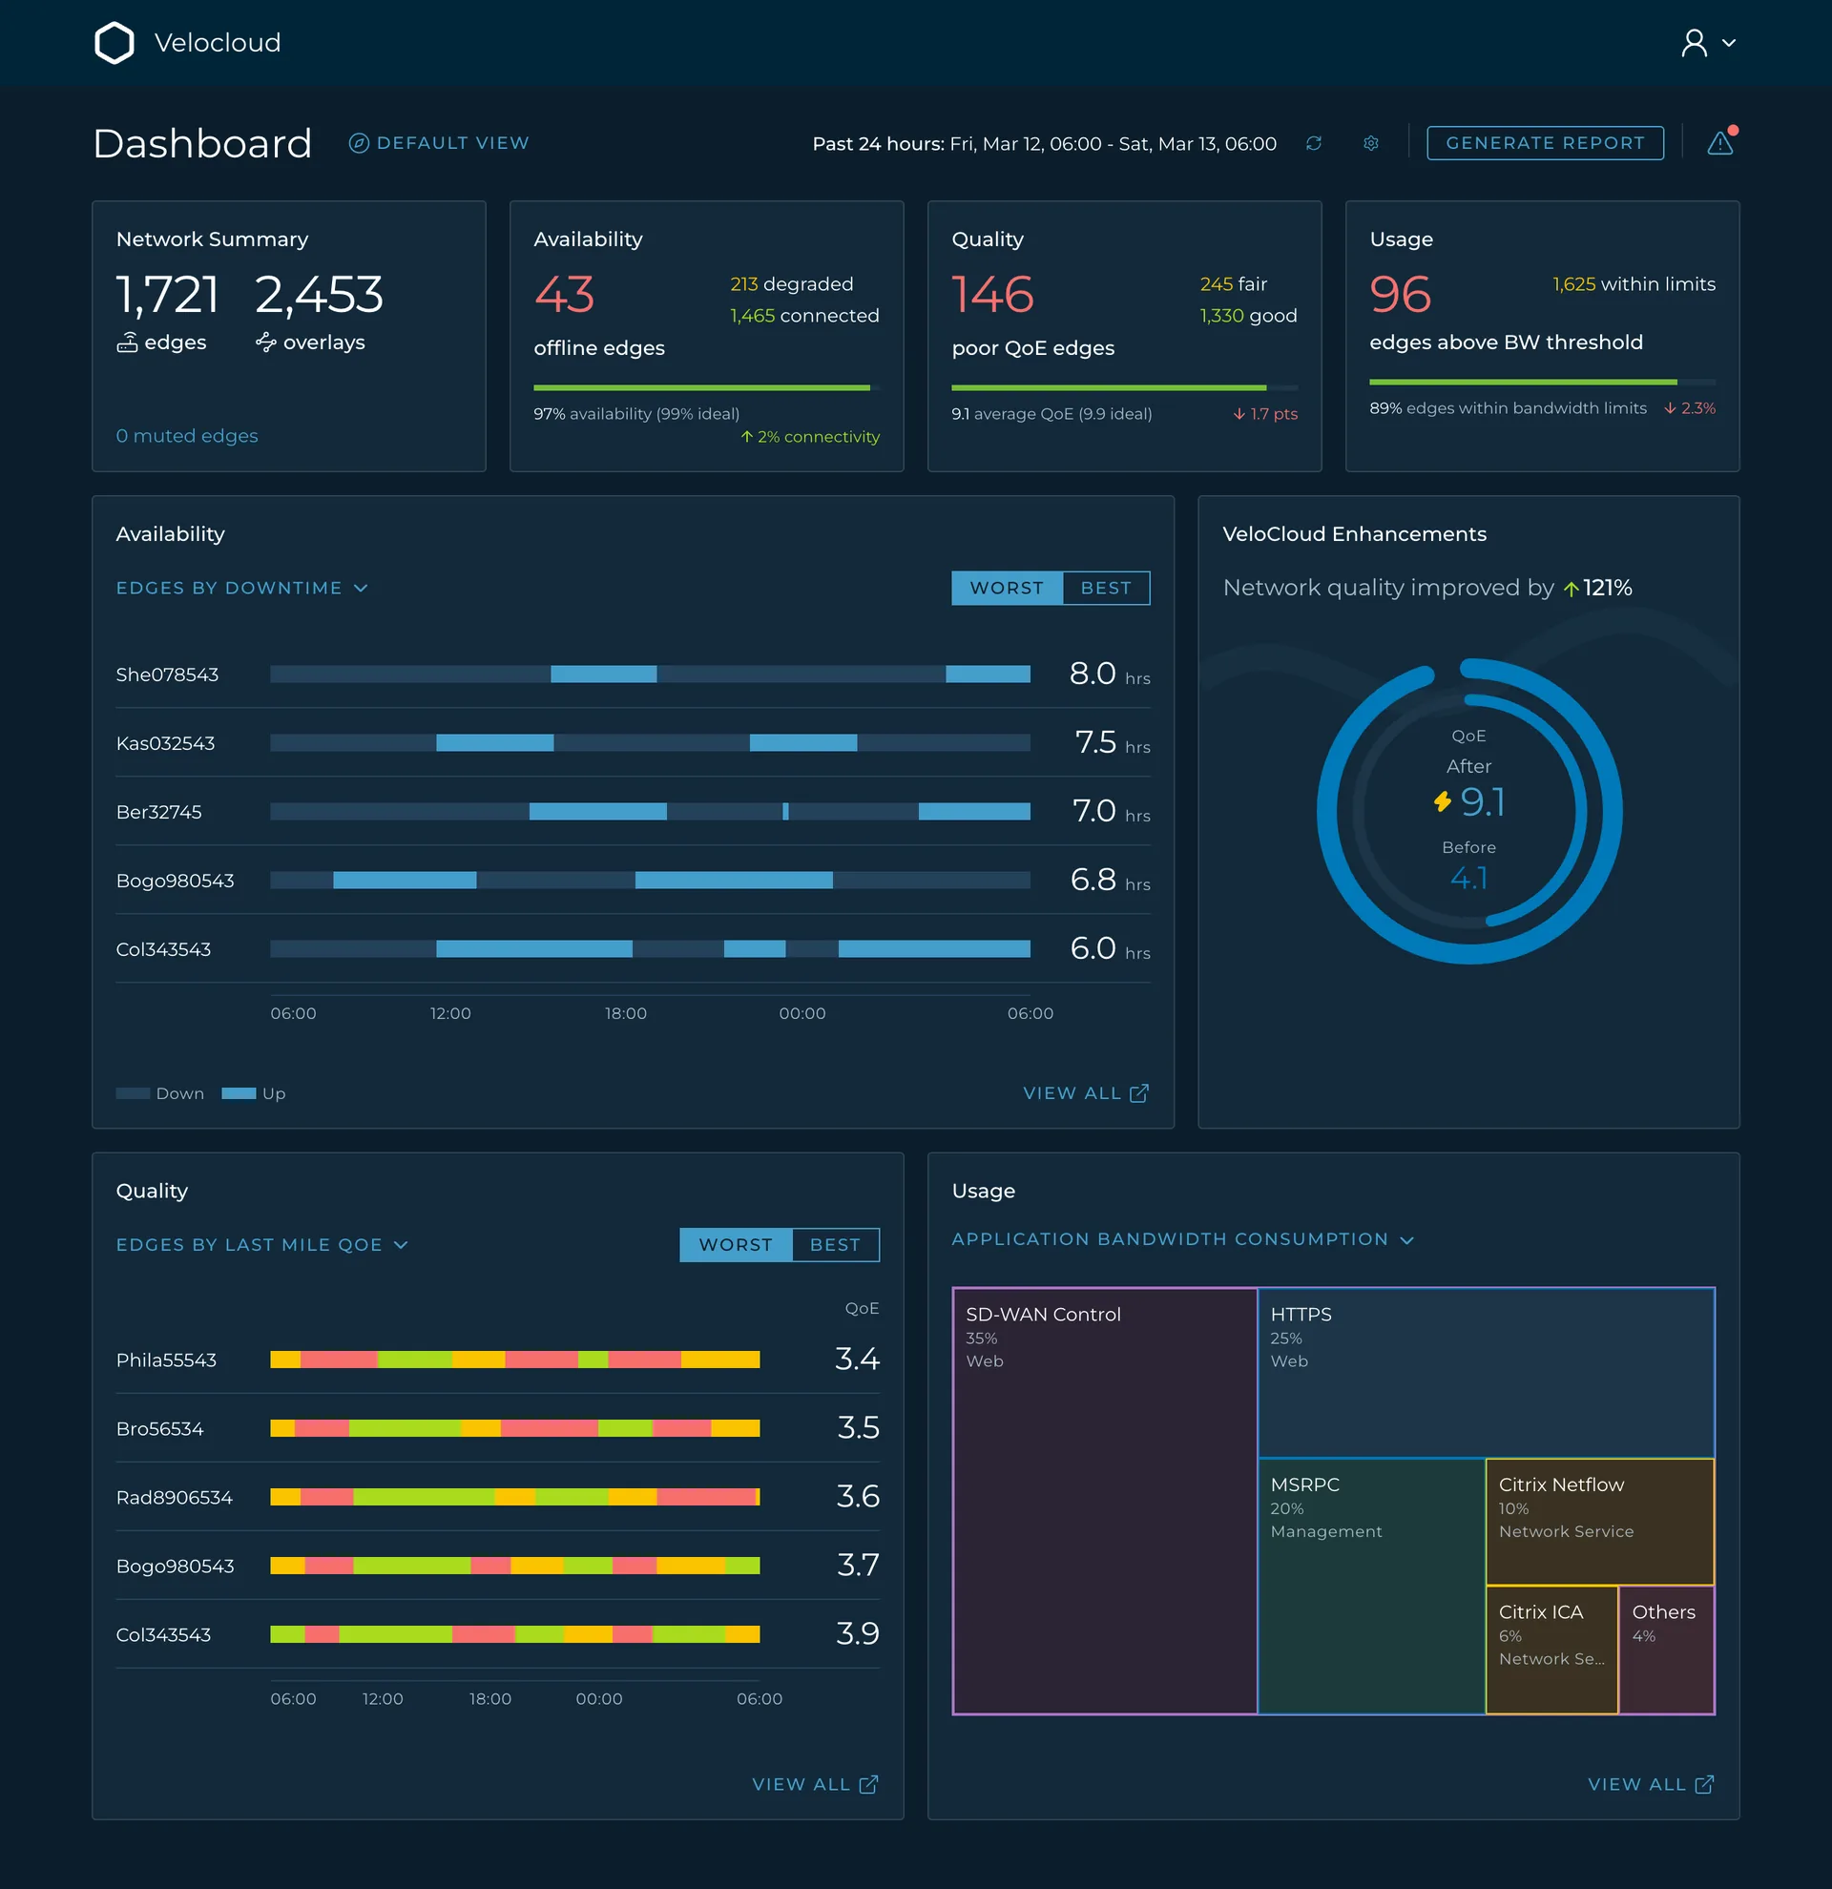Screen dimensions: 1832x1889
Task: Open the alerts warning triangle icon
Action: tap(1720, 143)
